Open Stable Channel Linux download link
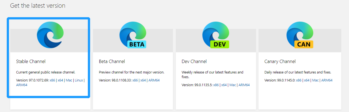The width and height of the screenshot is (349, 112). 79,80
